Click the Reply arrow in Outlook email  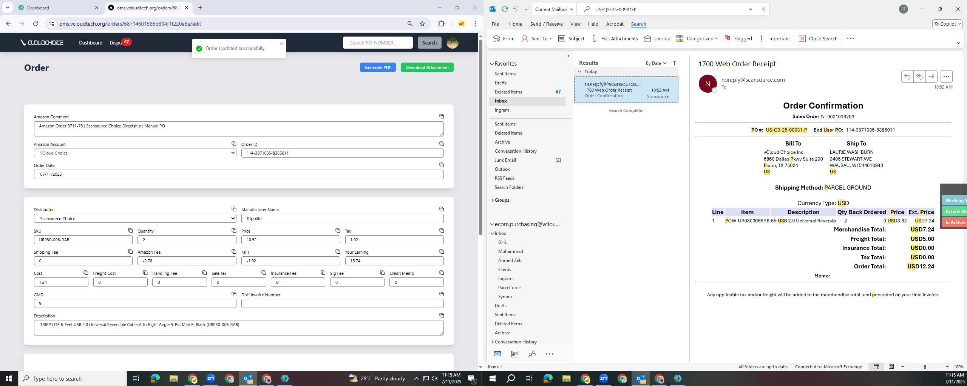pos(907,77)
